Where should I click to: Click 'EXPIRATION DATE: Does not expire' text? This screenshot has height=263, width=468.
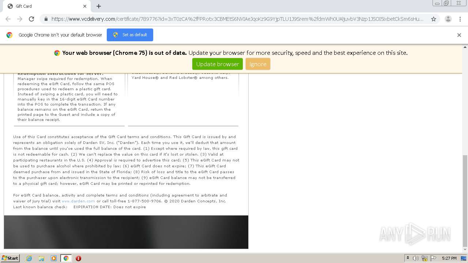point(110,207)
